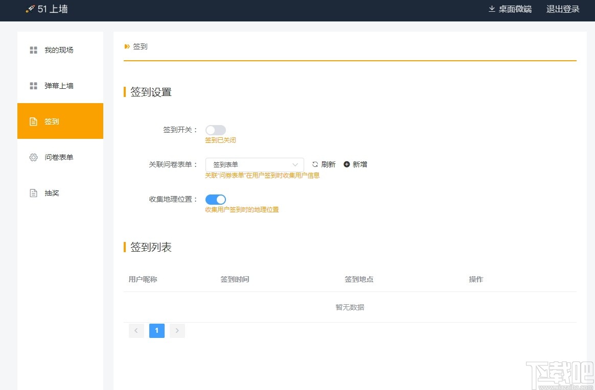Click the download icon beside 桌面微端
This screenshot has width=595, height=390.
point(491,9)
